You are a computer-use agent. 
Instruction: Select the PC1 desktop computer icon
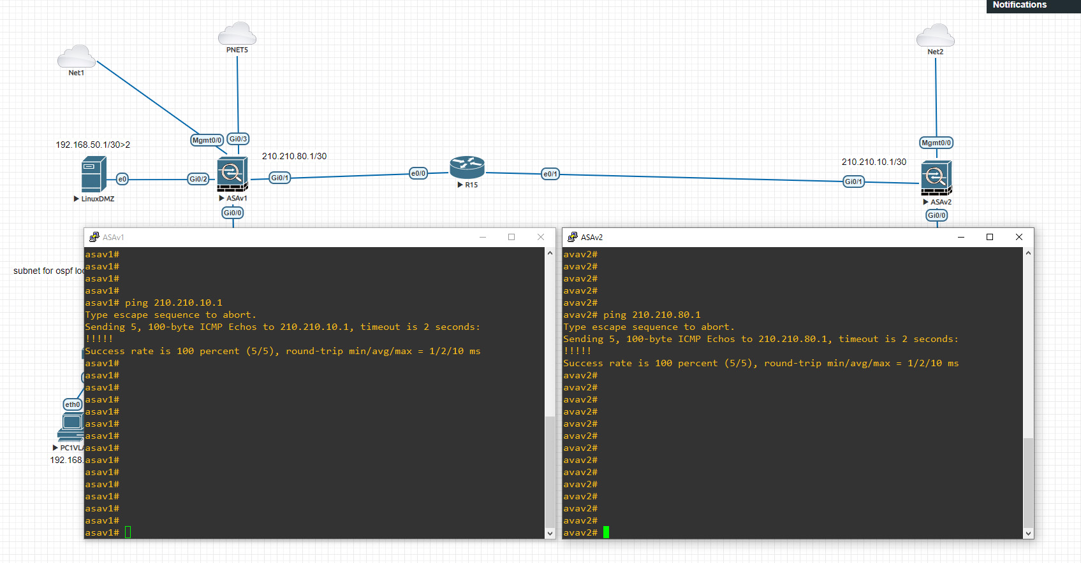coord(71,427)
